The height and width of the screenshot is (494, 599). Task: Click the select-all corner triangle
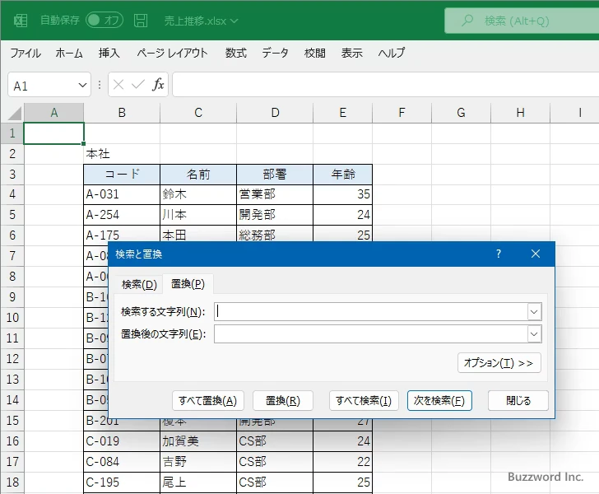pyautogui.click(x=15, y=114)
